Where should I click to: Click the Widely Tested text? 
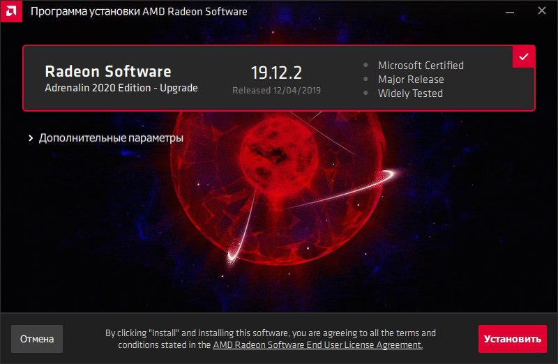point(410,93)
